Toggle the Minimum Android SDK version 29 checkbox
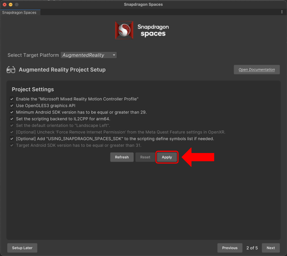This screenshot has width=287, height=256. [12, 112]
